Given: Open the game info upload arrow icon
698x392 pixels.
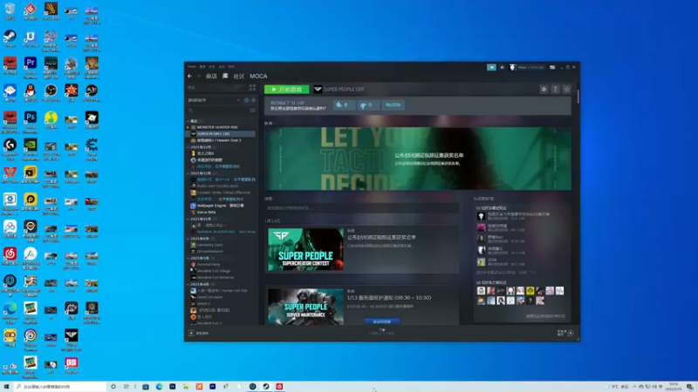Looking at the screenshot, I should (x=555, y=90).
